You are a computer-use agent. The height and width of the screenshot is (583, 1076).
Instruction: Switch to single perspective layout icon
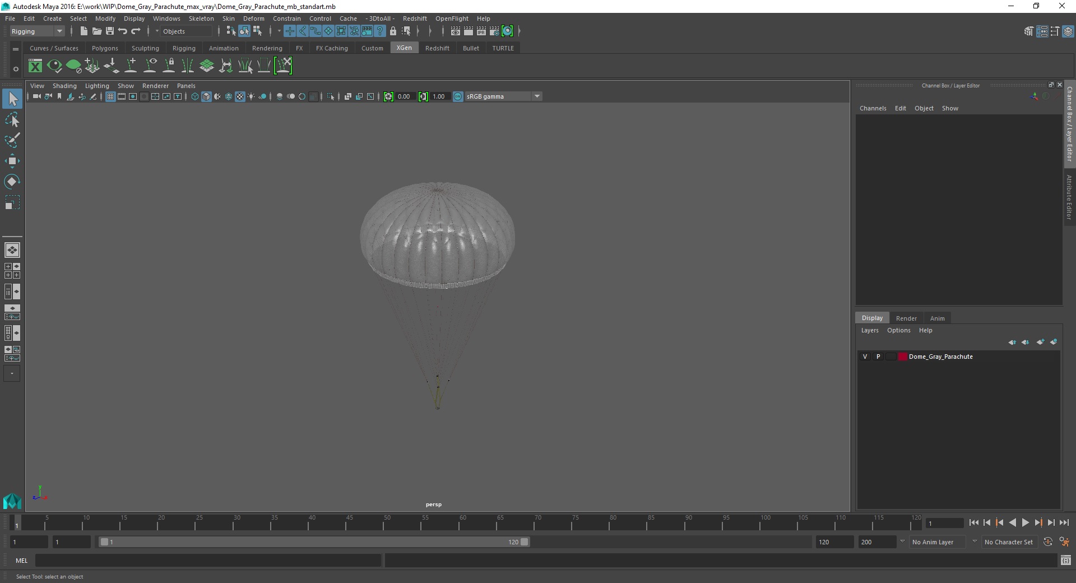12,250
